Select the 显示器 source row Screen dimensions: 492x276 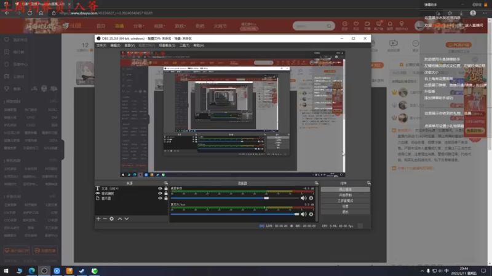click(x=132, y=198)
